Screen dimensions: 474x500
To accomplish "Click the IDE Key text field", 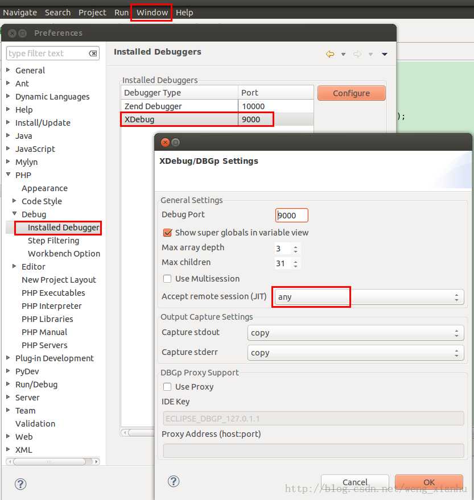I will pos(313,418).
